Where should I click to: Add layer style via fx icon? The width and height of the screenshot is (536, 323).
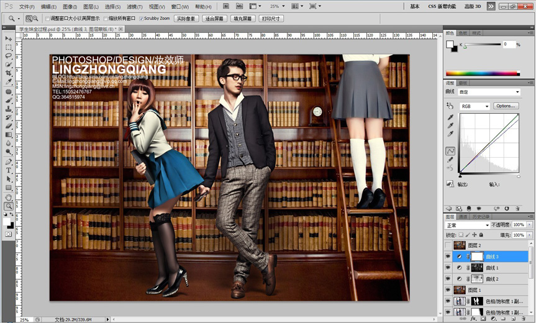473,319
